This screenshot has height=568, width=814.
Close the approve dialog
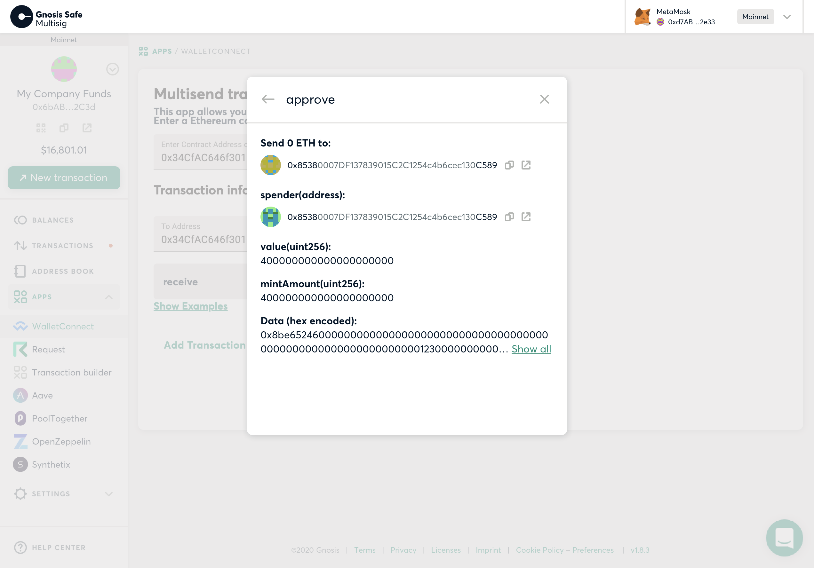[x=544, y=99]
